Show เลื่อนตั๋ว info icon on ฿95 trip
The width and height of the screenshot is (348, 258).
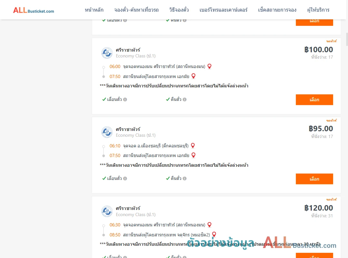[125, 178]
